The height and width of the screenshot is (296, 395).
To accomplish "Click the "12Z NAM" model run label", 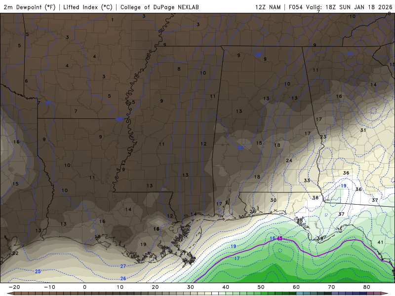I will tap(268, 7).
